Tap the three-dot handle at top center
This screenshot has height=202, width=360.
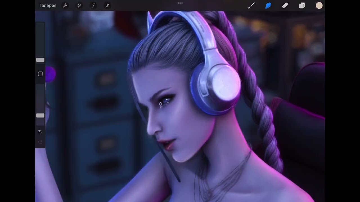click(x=180, y=3)
